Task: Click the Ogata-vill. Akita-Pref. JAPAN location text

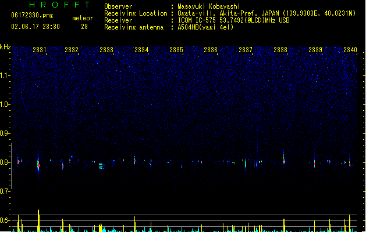Action: point(266,13)
